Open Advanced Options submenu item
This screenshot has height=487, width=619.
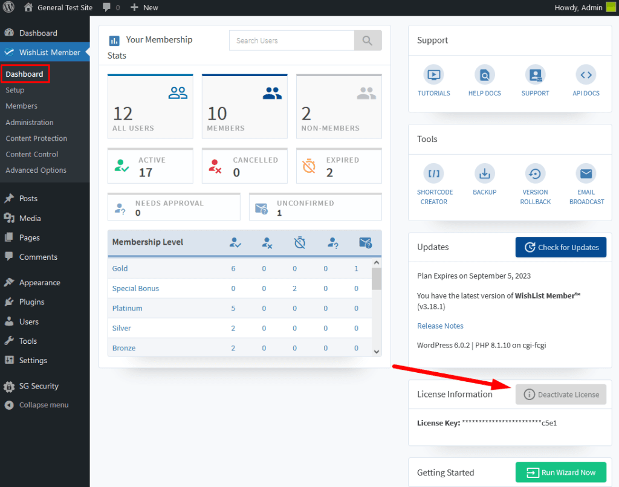click(36, 170)
